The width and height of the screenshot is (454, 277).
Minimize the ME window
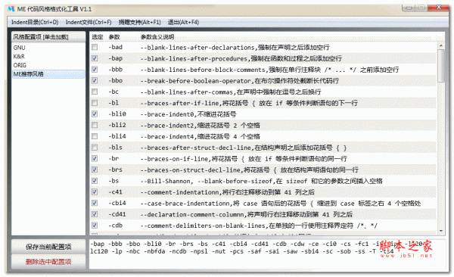pyautogui.click(x=409, y=8)
